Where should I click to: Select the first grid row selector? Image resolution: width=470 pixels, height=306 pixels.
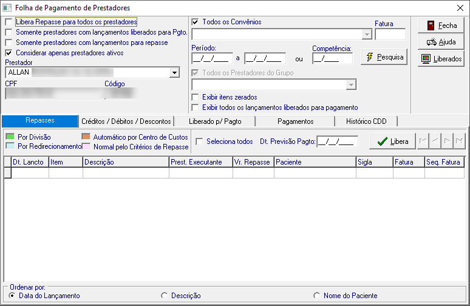coord(8,173)
